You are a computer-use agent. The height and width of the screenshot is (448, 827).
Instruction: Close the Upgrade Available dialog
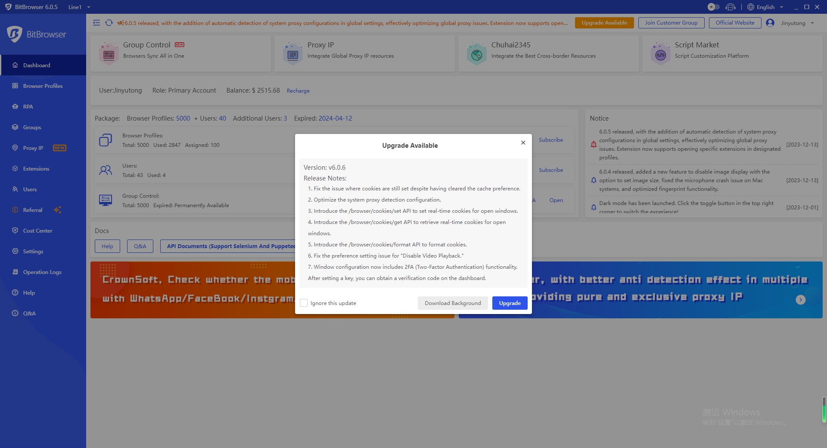(x=523, y=143)
